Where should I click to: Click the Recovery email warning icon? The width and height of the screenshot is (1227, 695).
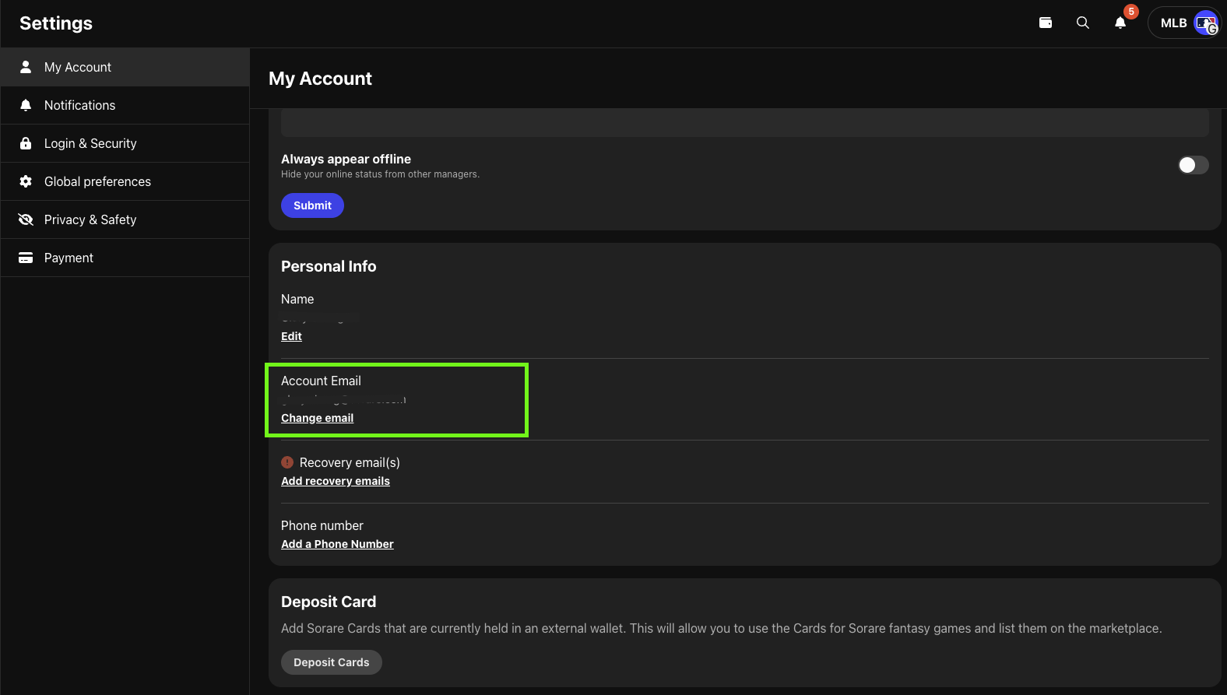coord(287,462)
